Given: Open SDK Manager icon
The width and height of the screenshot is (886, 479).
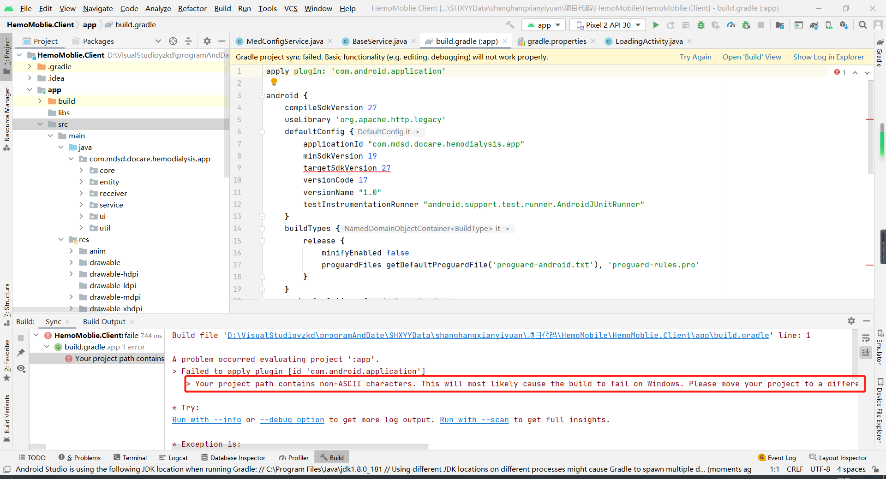Looking at the screenshot, I should pos(844,25).
